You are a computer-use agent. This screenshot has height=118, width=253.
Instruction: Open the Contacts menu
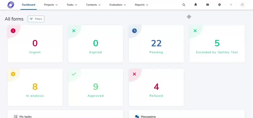(x=93, y=5)
